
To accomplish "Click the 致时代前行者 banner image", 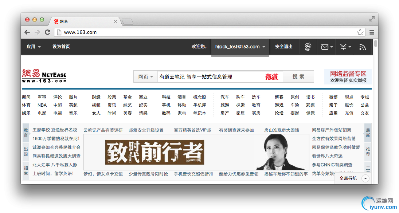I will 196,152.
